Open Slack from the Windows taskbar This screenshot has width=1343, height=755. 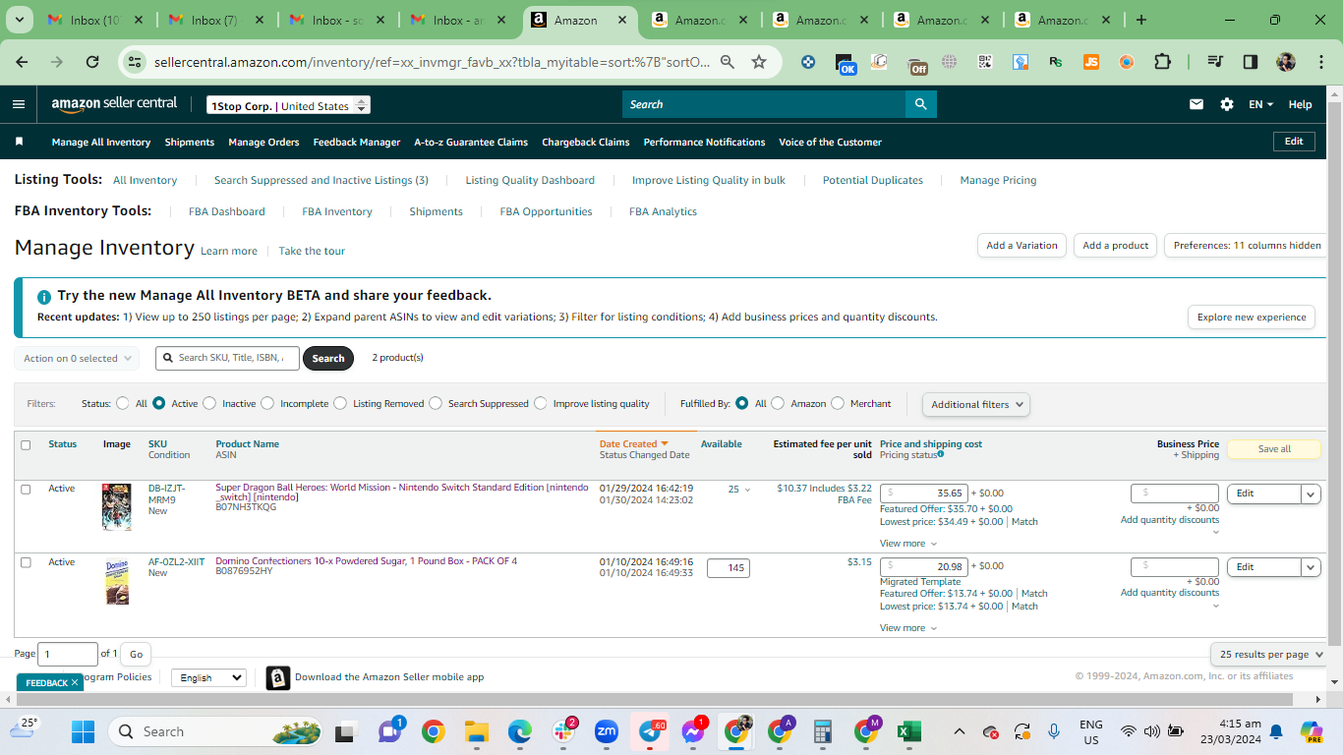point(564,731)
